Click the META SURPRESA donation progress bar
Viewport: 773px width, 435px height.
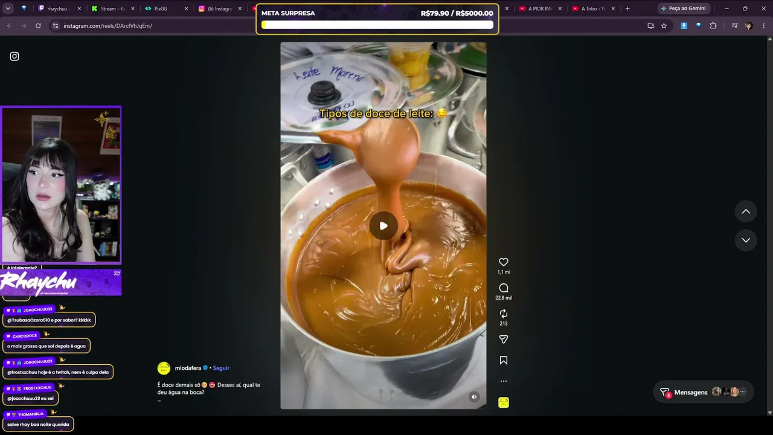click(x=377, y=25)
